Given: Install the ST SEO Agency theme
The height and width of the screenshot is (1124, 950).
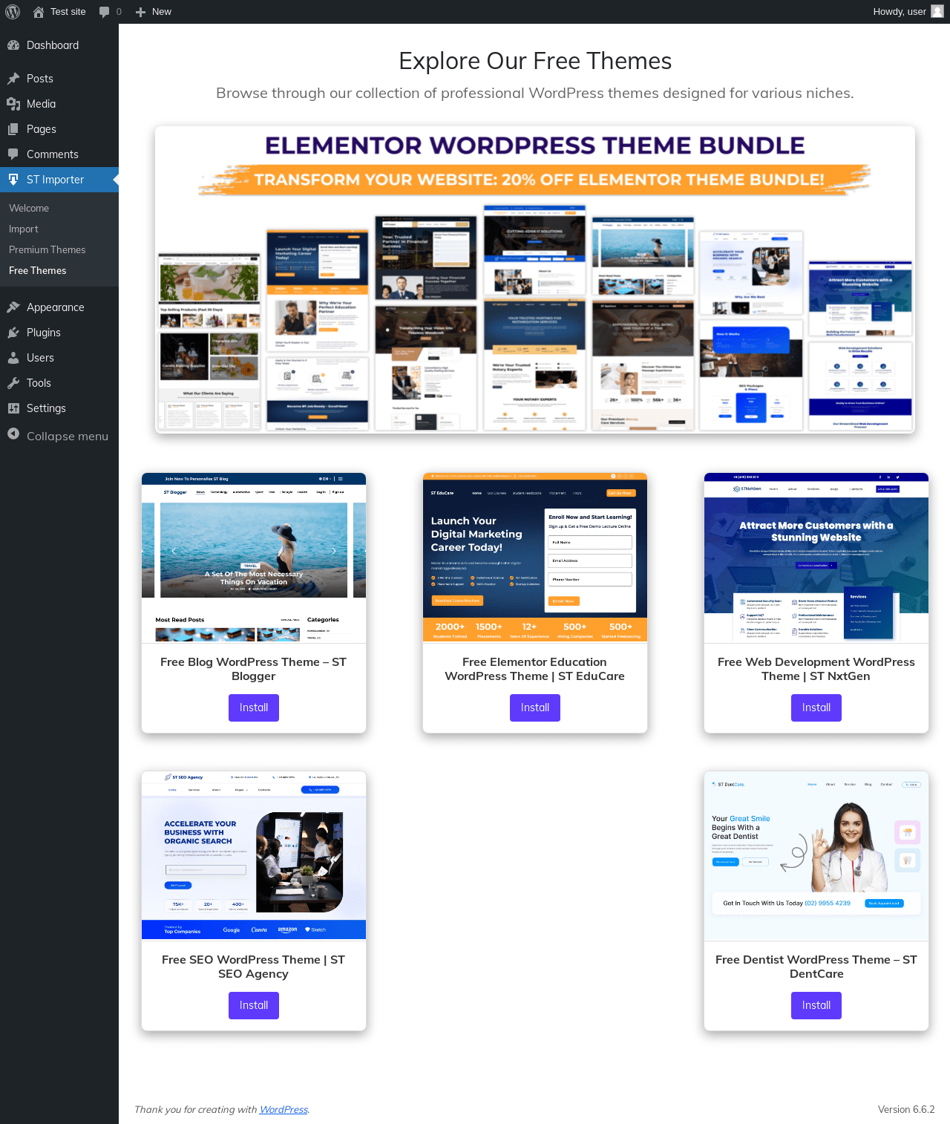Looking at the screenshot, I should click(254, 1005).
